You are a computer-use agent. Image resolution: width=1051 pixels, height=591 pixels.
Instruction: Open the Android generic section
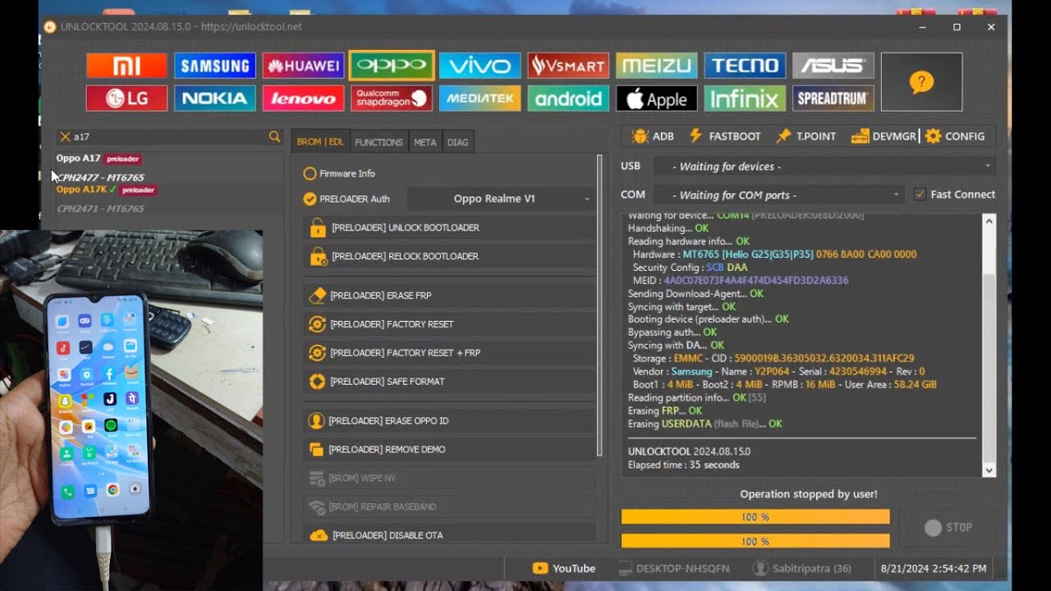pos(568,98)
